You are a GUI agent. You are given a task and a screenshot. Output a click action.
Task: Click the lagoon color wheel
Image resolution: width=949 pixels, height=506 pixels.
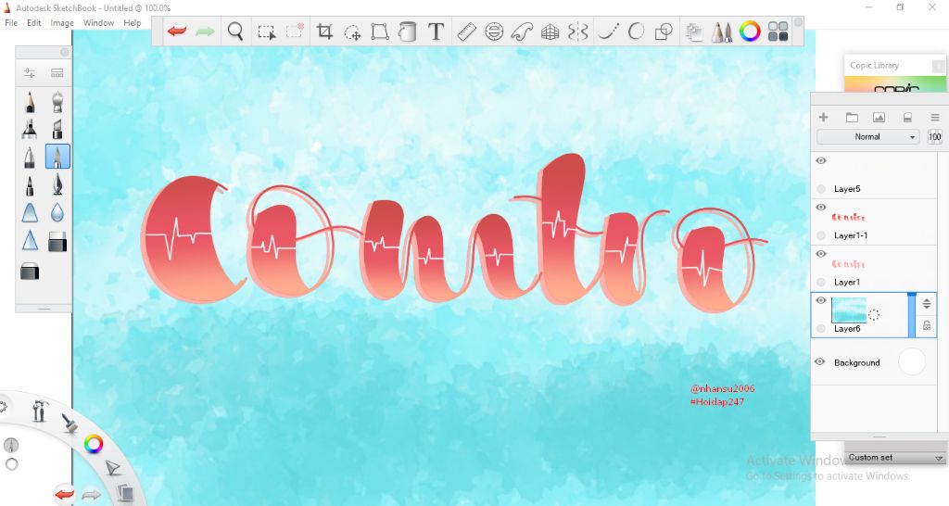pyautogui.click(x=94, y=444)
